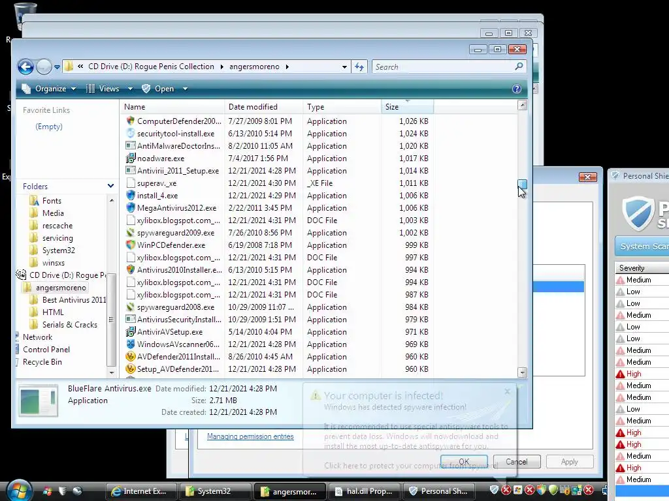The height and width of the screenshot is (501, 669).
Task: Sort by the Type column header
Action: (342, 107)
